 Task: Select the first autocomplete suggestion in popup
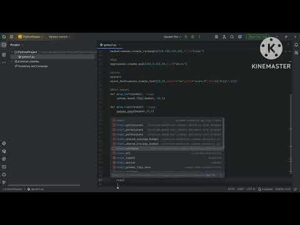pos(167,121)
